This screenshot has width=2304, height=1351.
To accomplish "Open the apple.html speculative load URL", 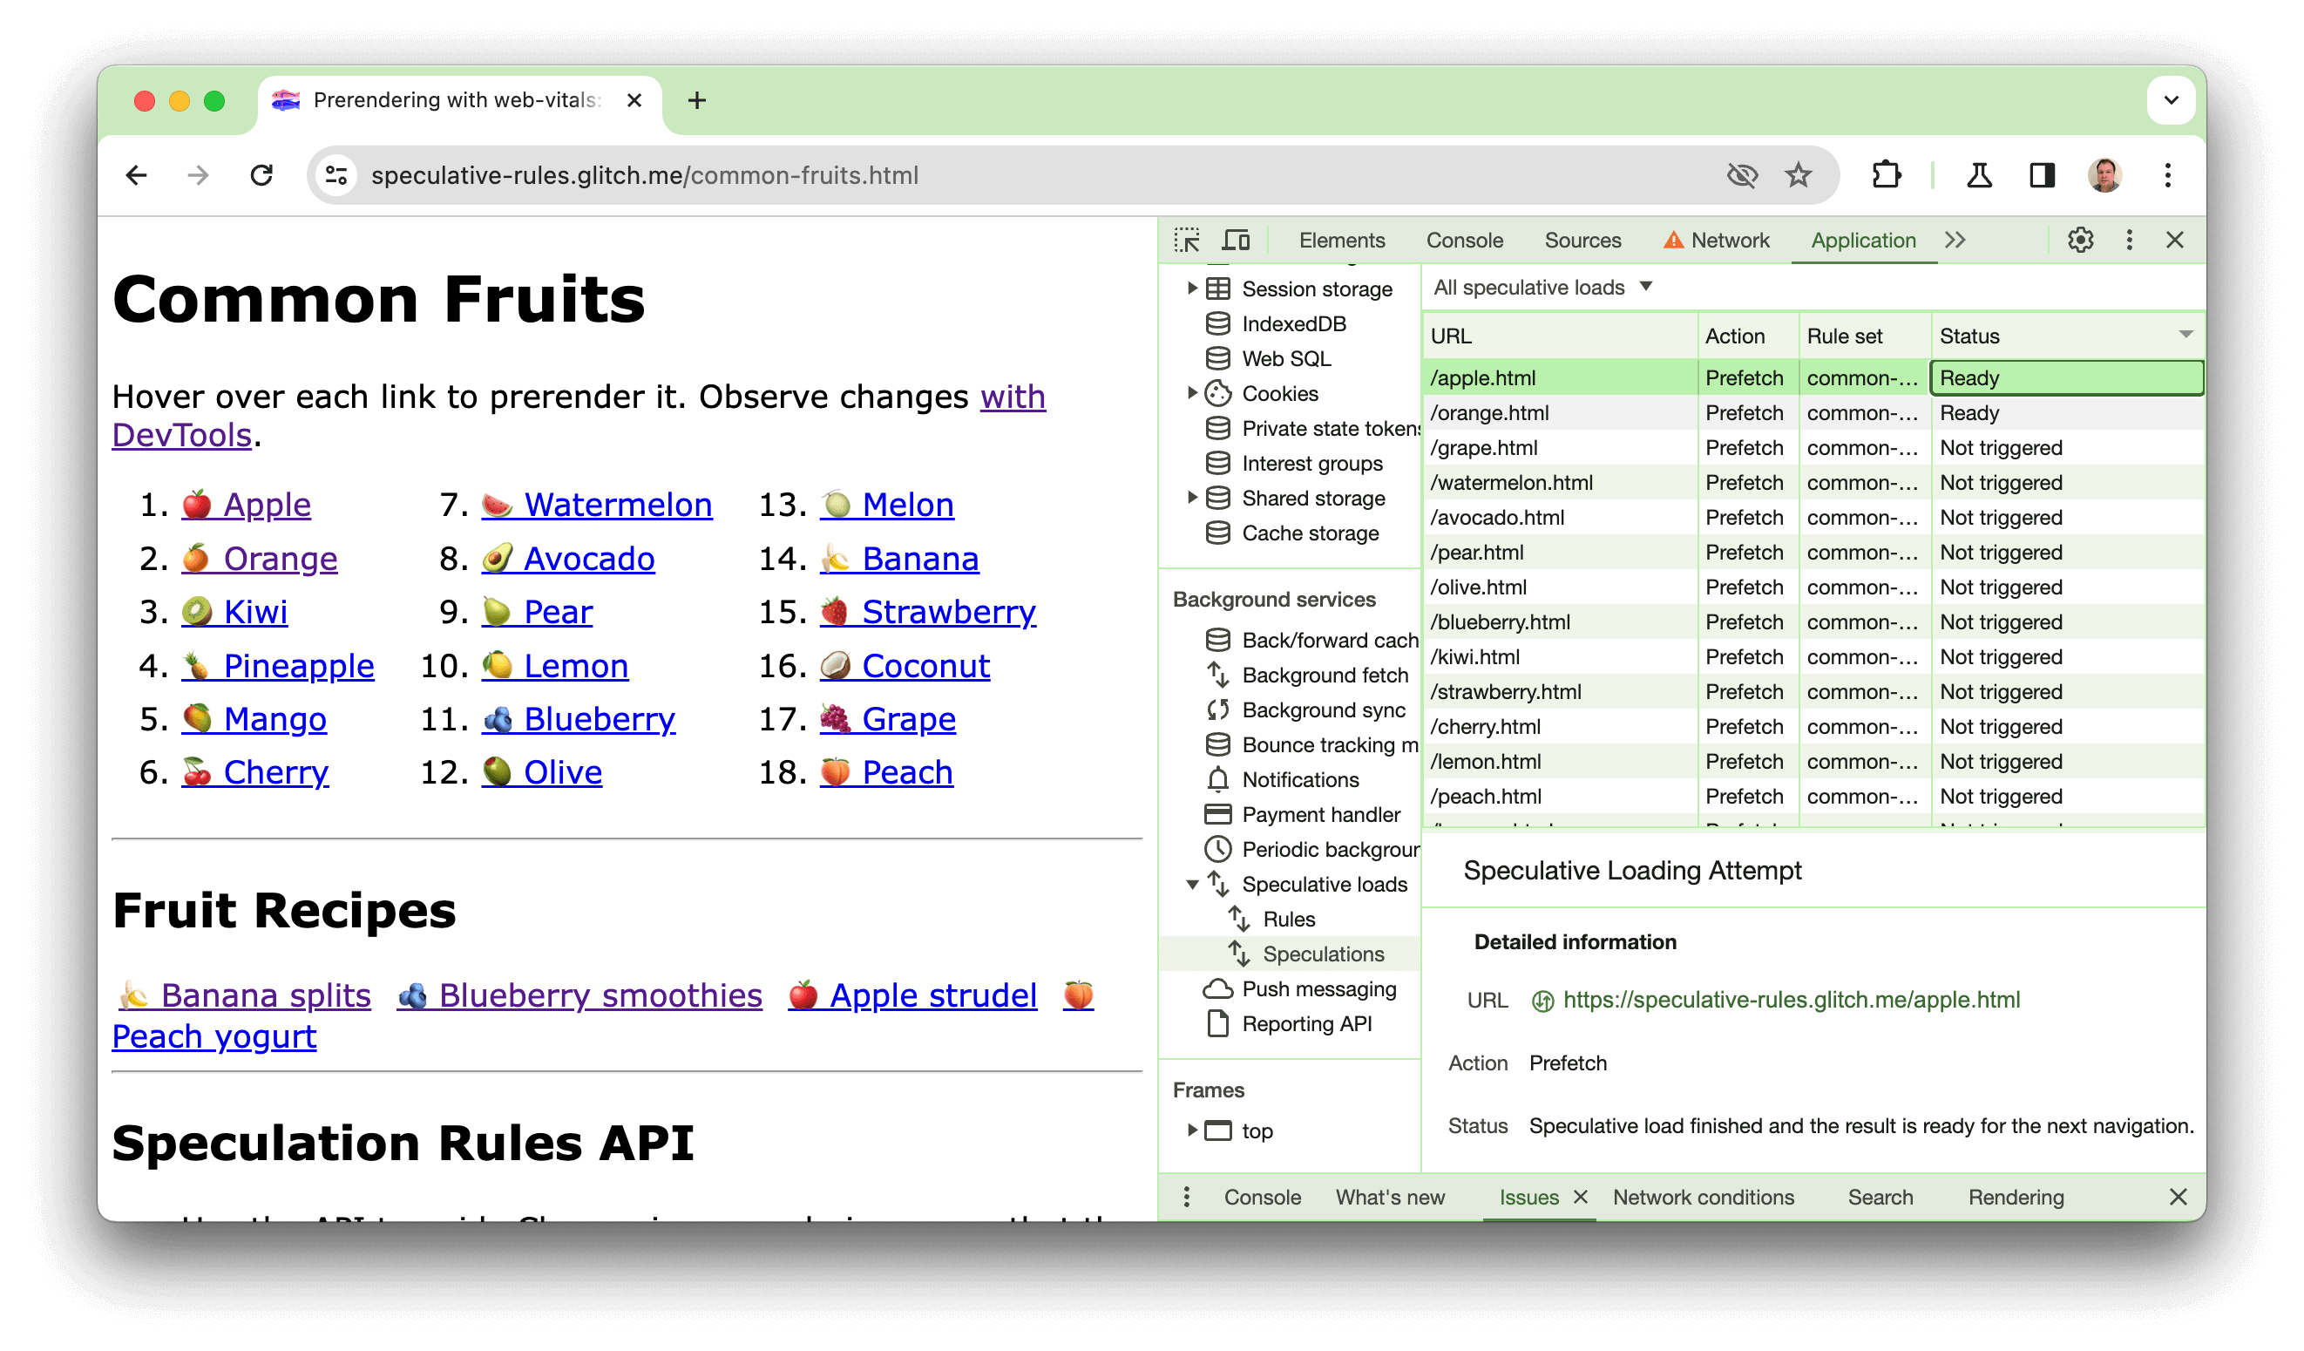I will point(1790,999).
